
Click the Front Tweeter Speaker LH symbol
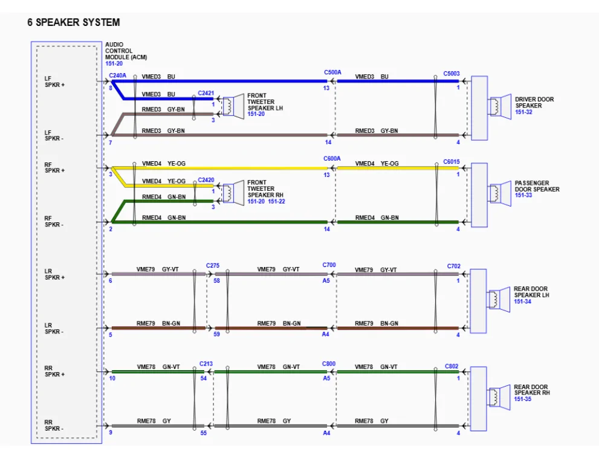233,106
